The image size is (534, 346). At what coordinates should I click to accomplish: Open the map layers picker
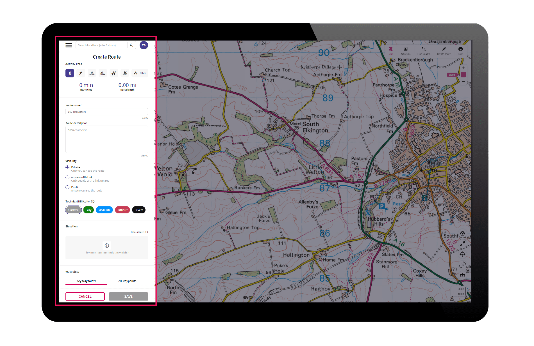pos(462,275)
